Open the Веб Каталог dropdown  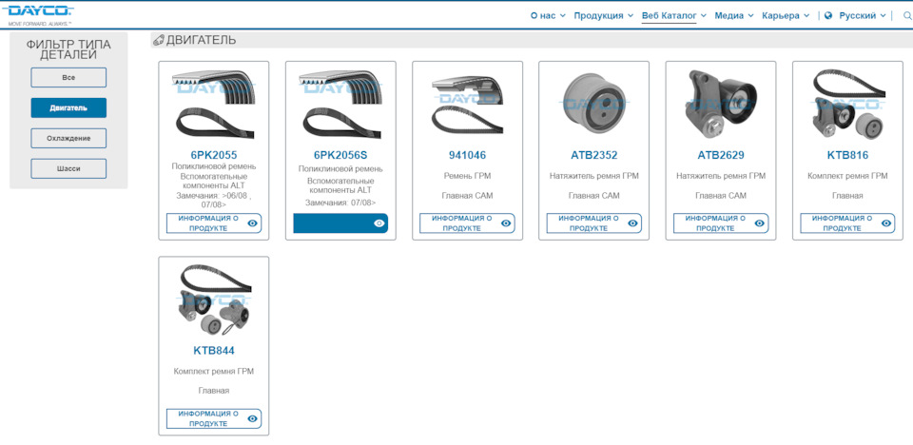coord(674,16)
